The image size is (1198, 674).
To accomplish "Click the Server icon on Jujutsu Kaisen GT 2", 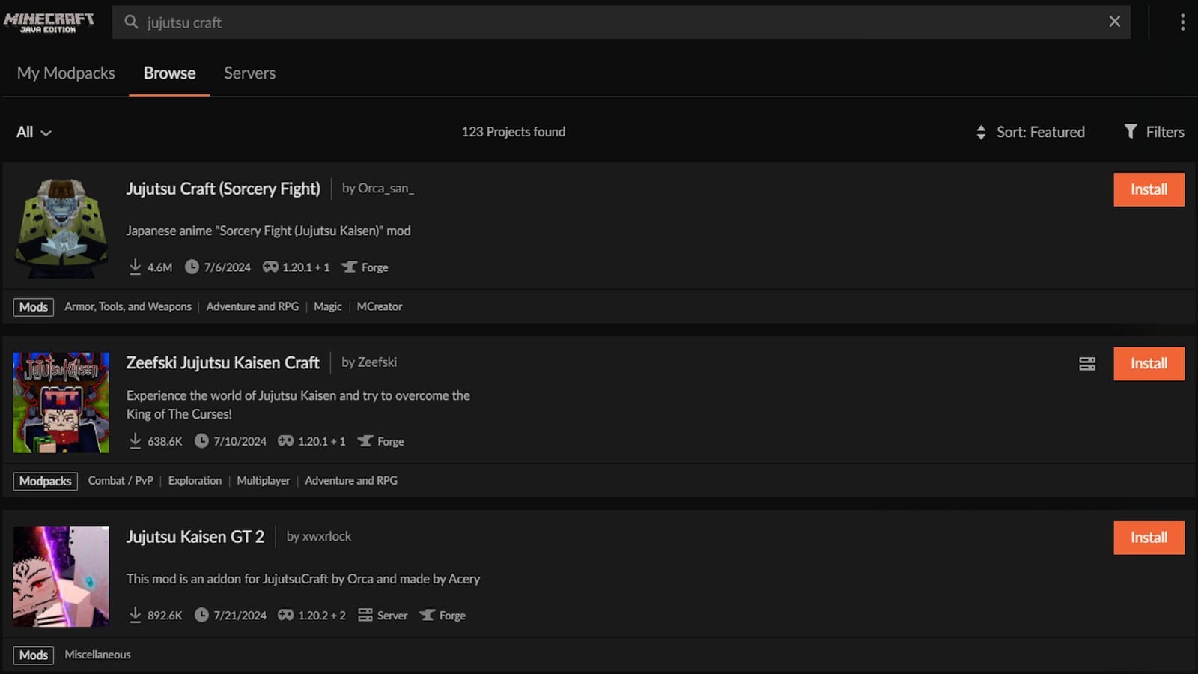I will (x=365, y=615).
